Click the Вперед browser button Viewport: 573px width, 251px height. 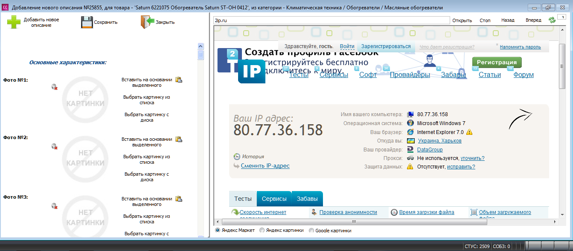533,20
